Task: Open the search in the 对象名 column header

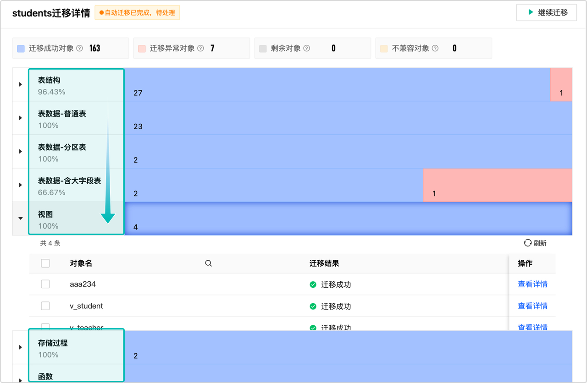Action: point(208,263)
